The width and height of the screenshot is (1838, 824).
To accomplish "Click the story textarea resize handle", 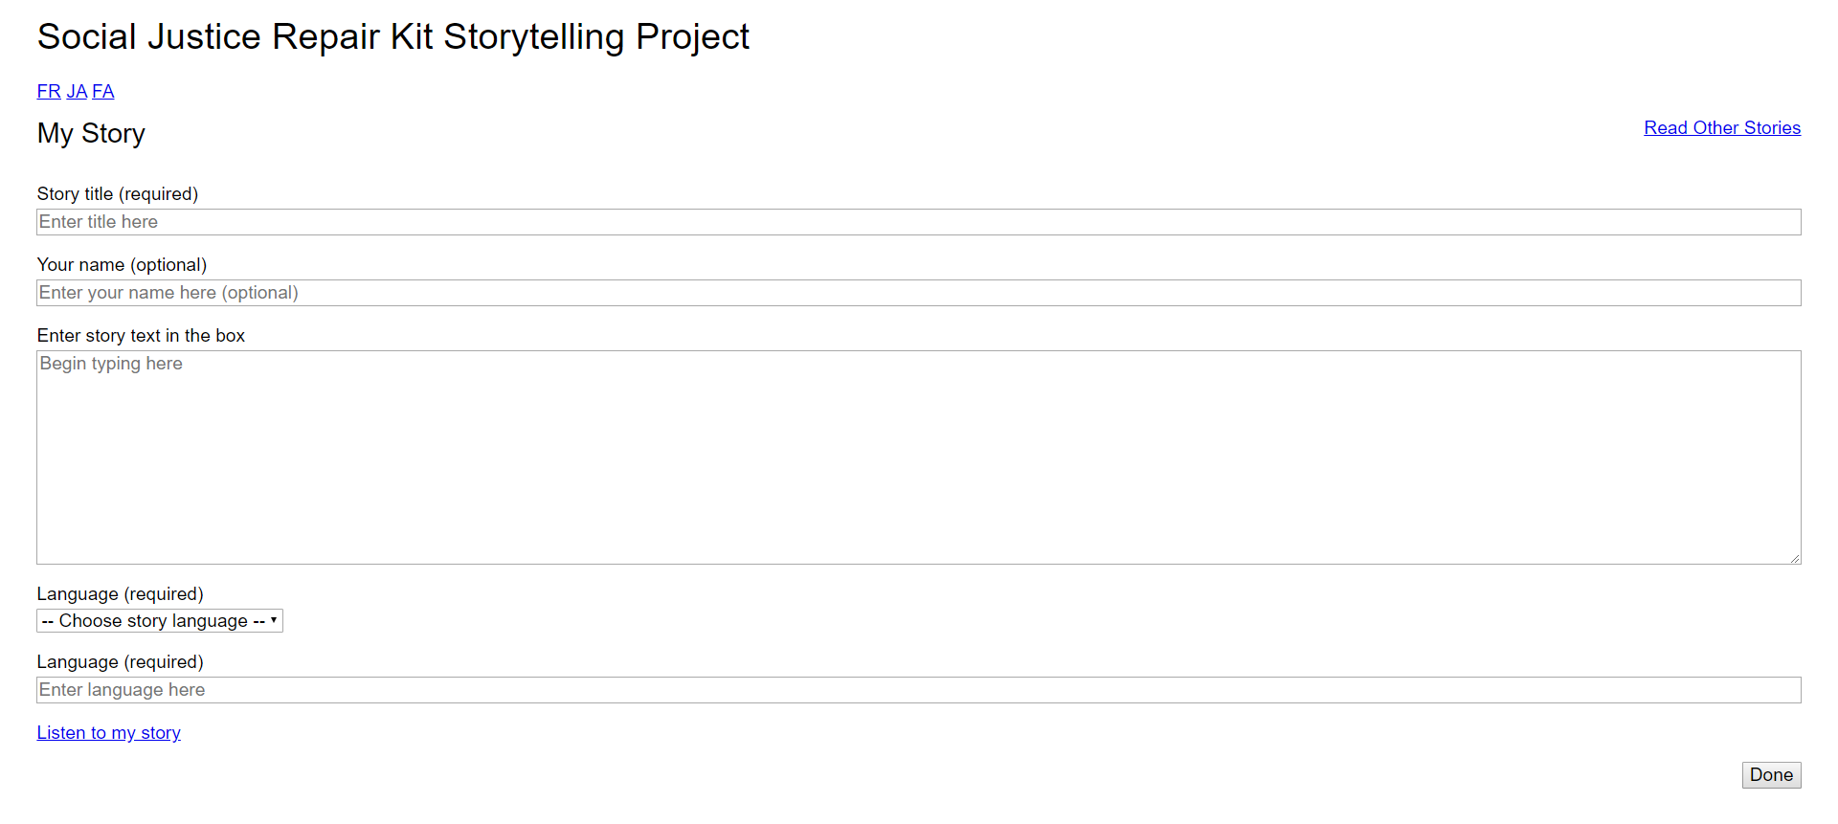I will pos(1796,558).
